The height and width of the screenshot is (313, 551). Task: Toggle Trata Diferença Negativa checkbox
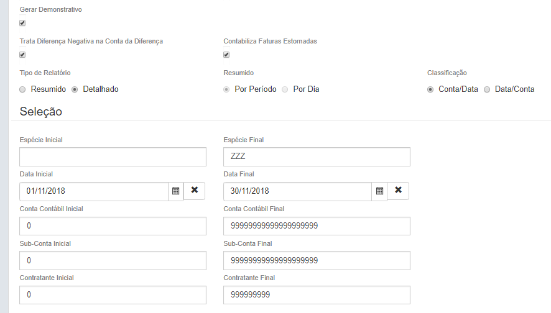point(22,55)
